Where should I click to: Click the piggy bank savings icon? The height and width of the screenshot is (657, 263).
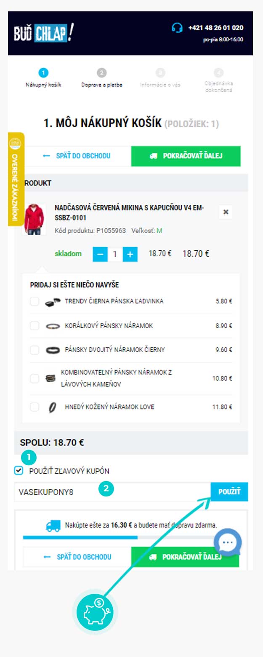(x=95, y=612)
